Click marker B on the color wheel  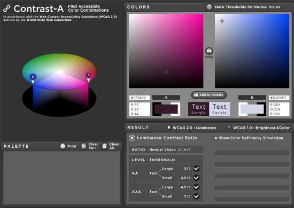[x=33, y=77]
